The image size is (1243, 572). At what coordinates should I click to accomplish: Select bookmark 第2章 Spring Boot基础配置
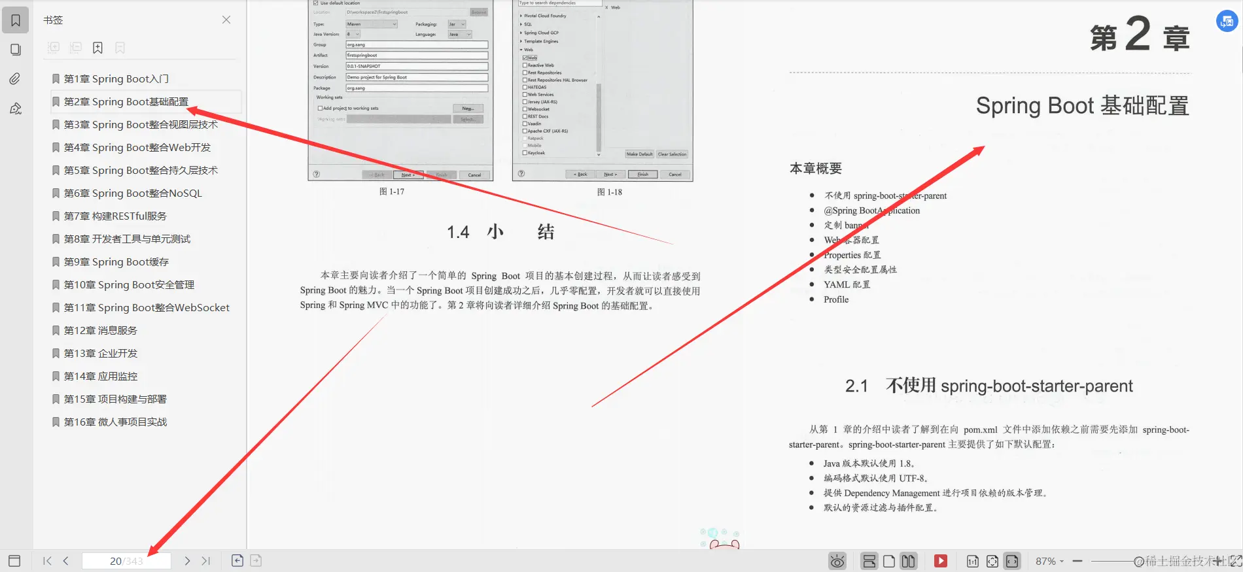(x=126, y=101)
